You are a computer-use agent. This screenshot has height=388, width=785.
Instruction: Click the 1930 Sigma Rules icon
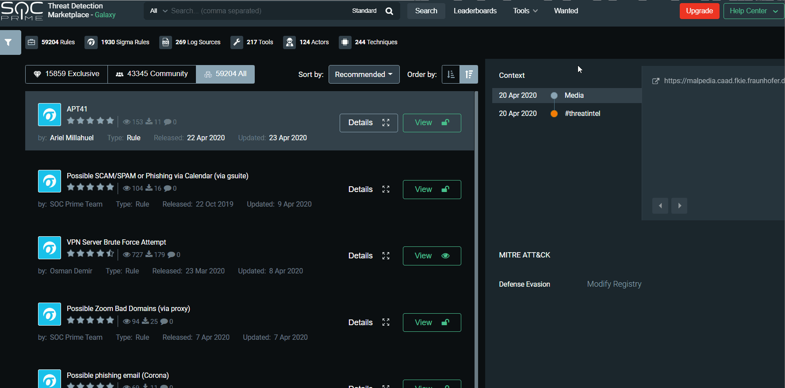tap(91, 42)
